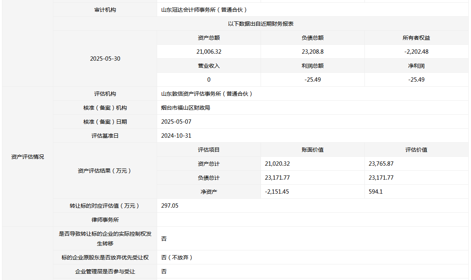Select owner's equity value -2,202.48

point(416,52)
